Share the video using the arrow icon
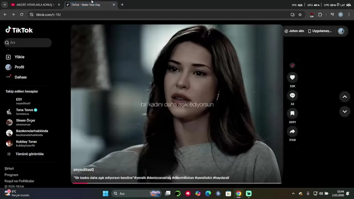 (292, 132)
